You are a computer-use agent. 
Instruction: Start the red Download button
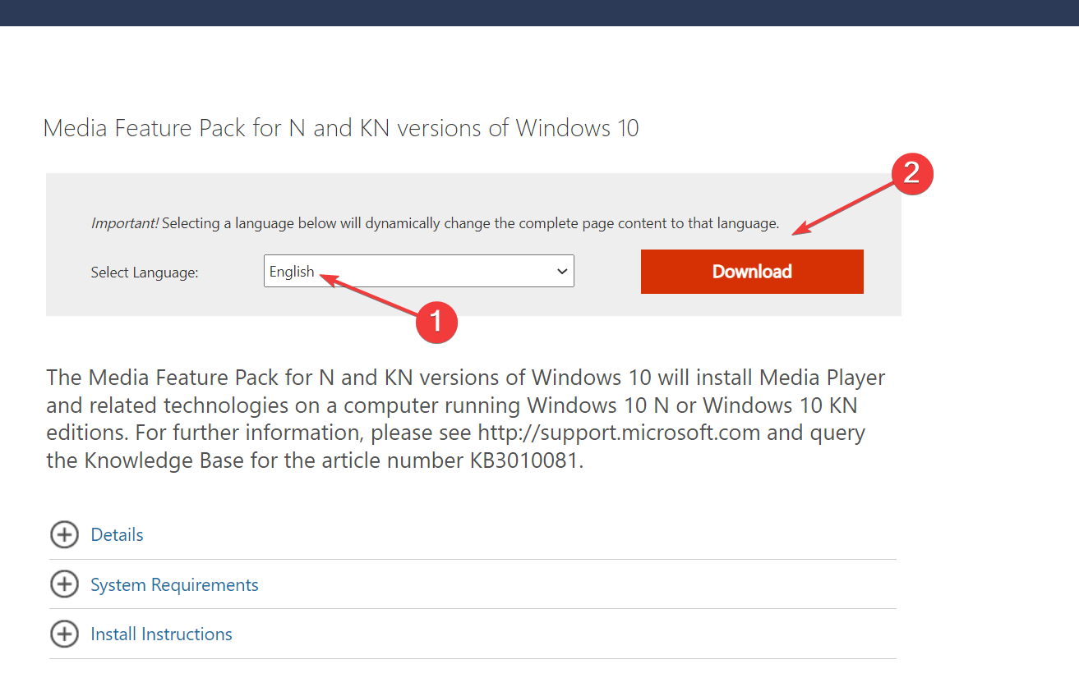click(752, 272)
